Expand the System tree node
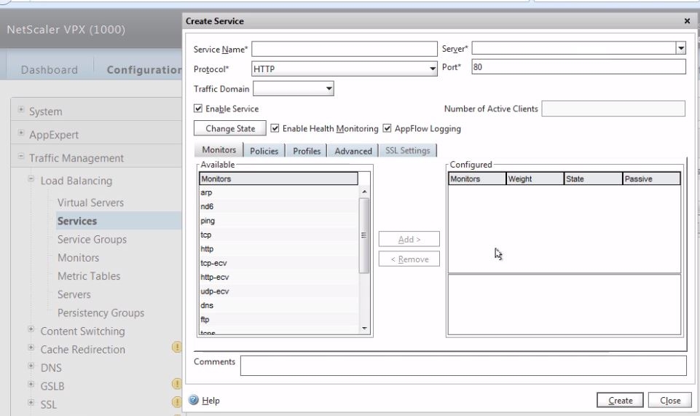 point(21,109)
